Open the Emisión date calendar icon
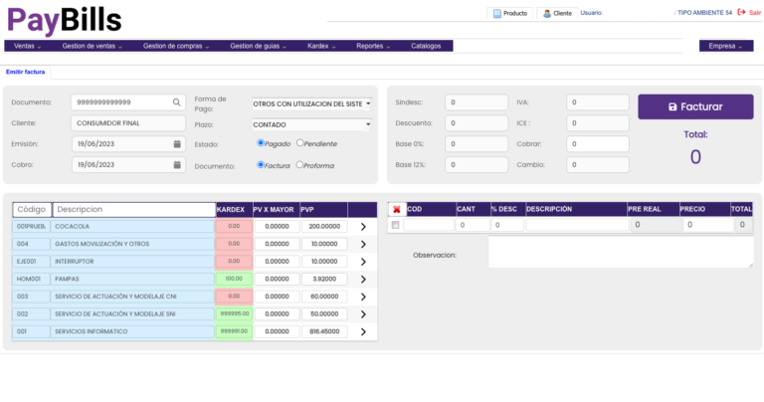The image size is (764, 402). click(177, 144)
